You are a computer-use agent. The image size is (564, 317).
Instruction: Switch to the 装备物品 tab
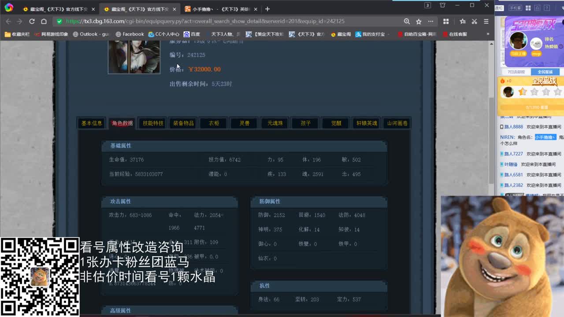coord(183,123)
